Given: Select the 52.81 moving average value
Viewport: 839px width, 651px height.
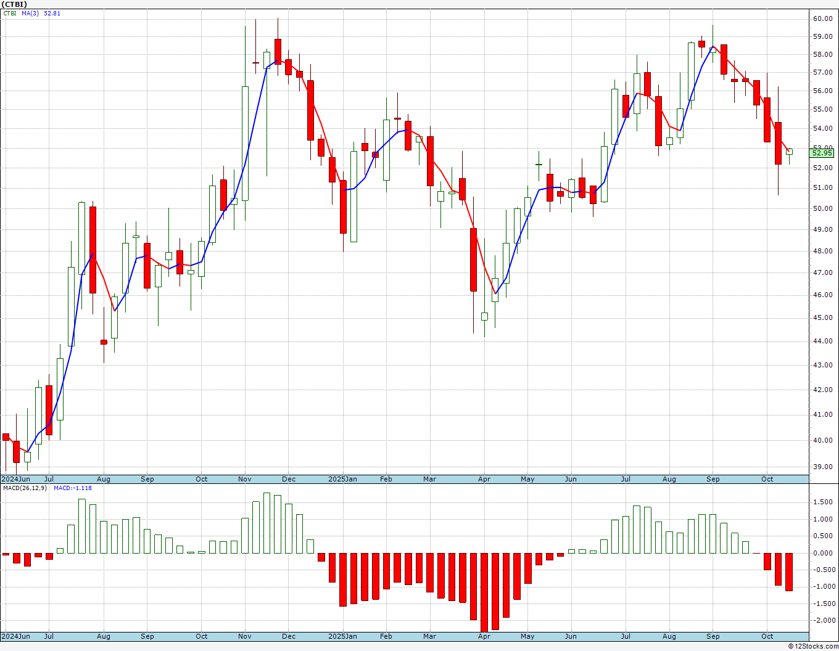Looking at the screenshot, I should (x=52, y=13).
